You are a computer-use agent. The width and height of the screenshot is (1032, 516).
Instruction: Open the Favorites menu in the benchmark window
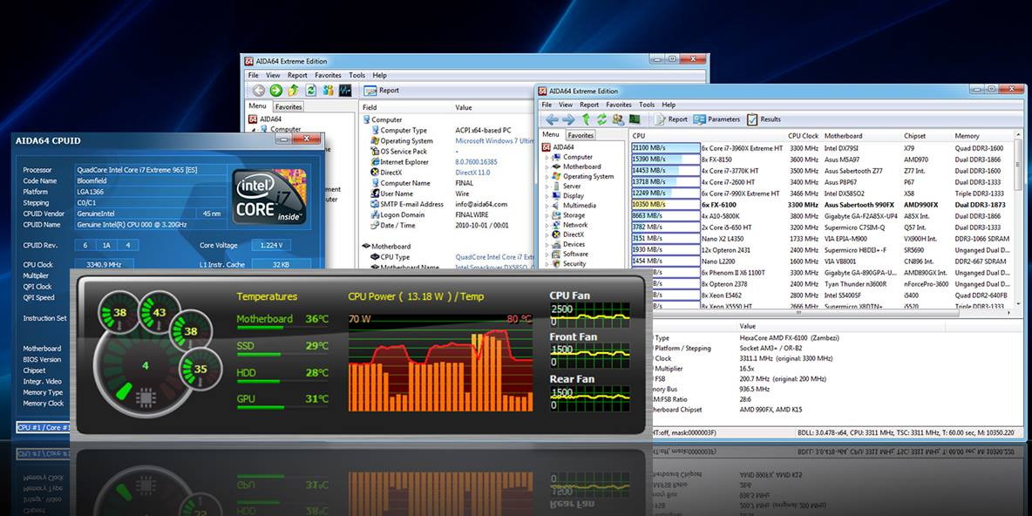tap(619, 105)
